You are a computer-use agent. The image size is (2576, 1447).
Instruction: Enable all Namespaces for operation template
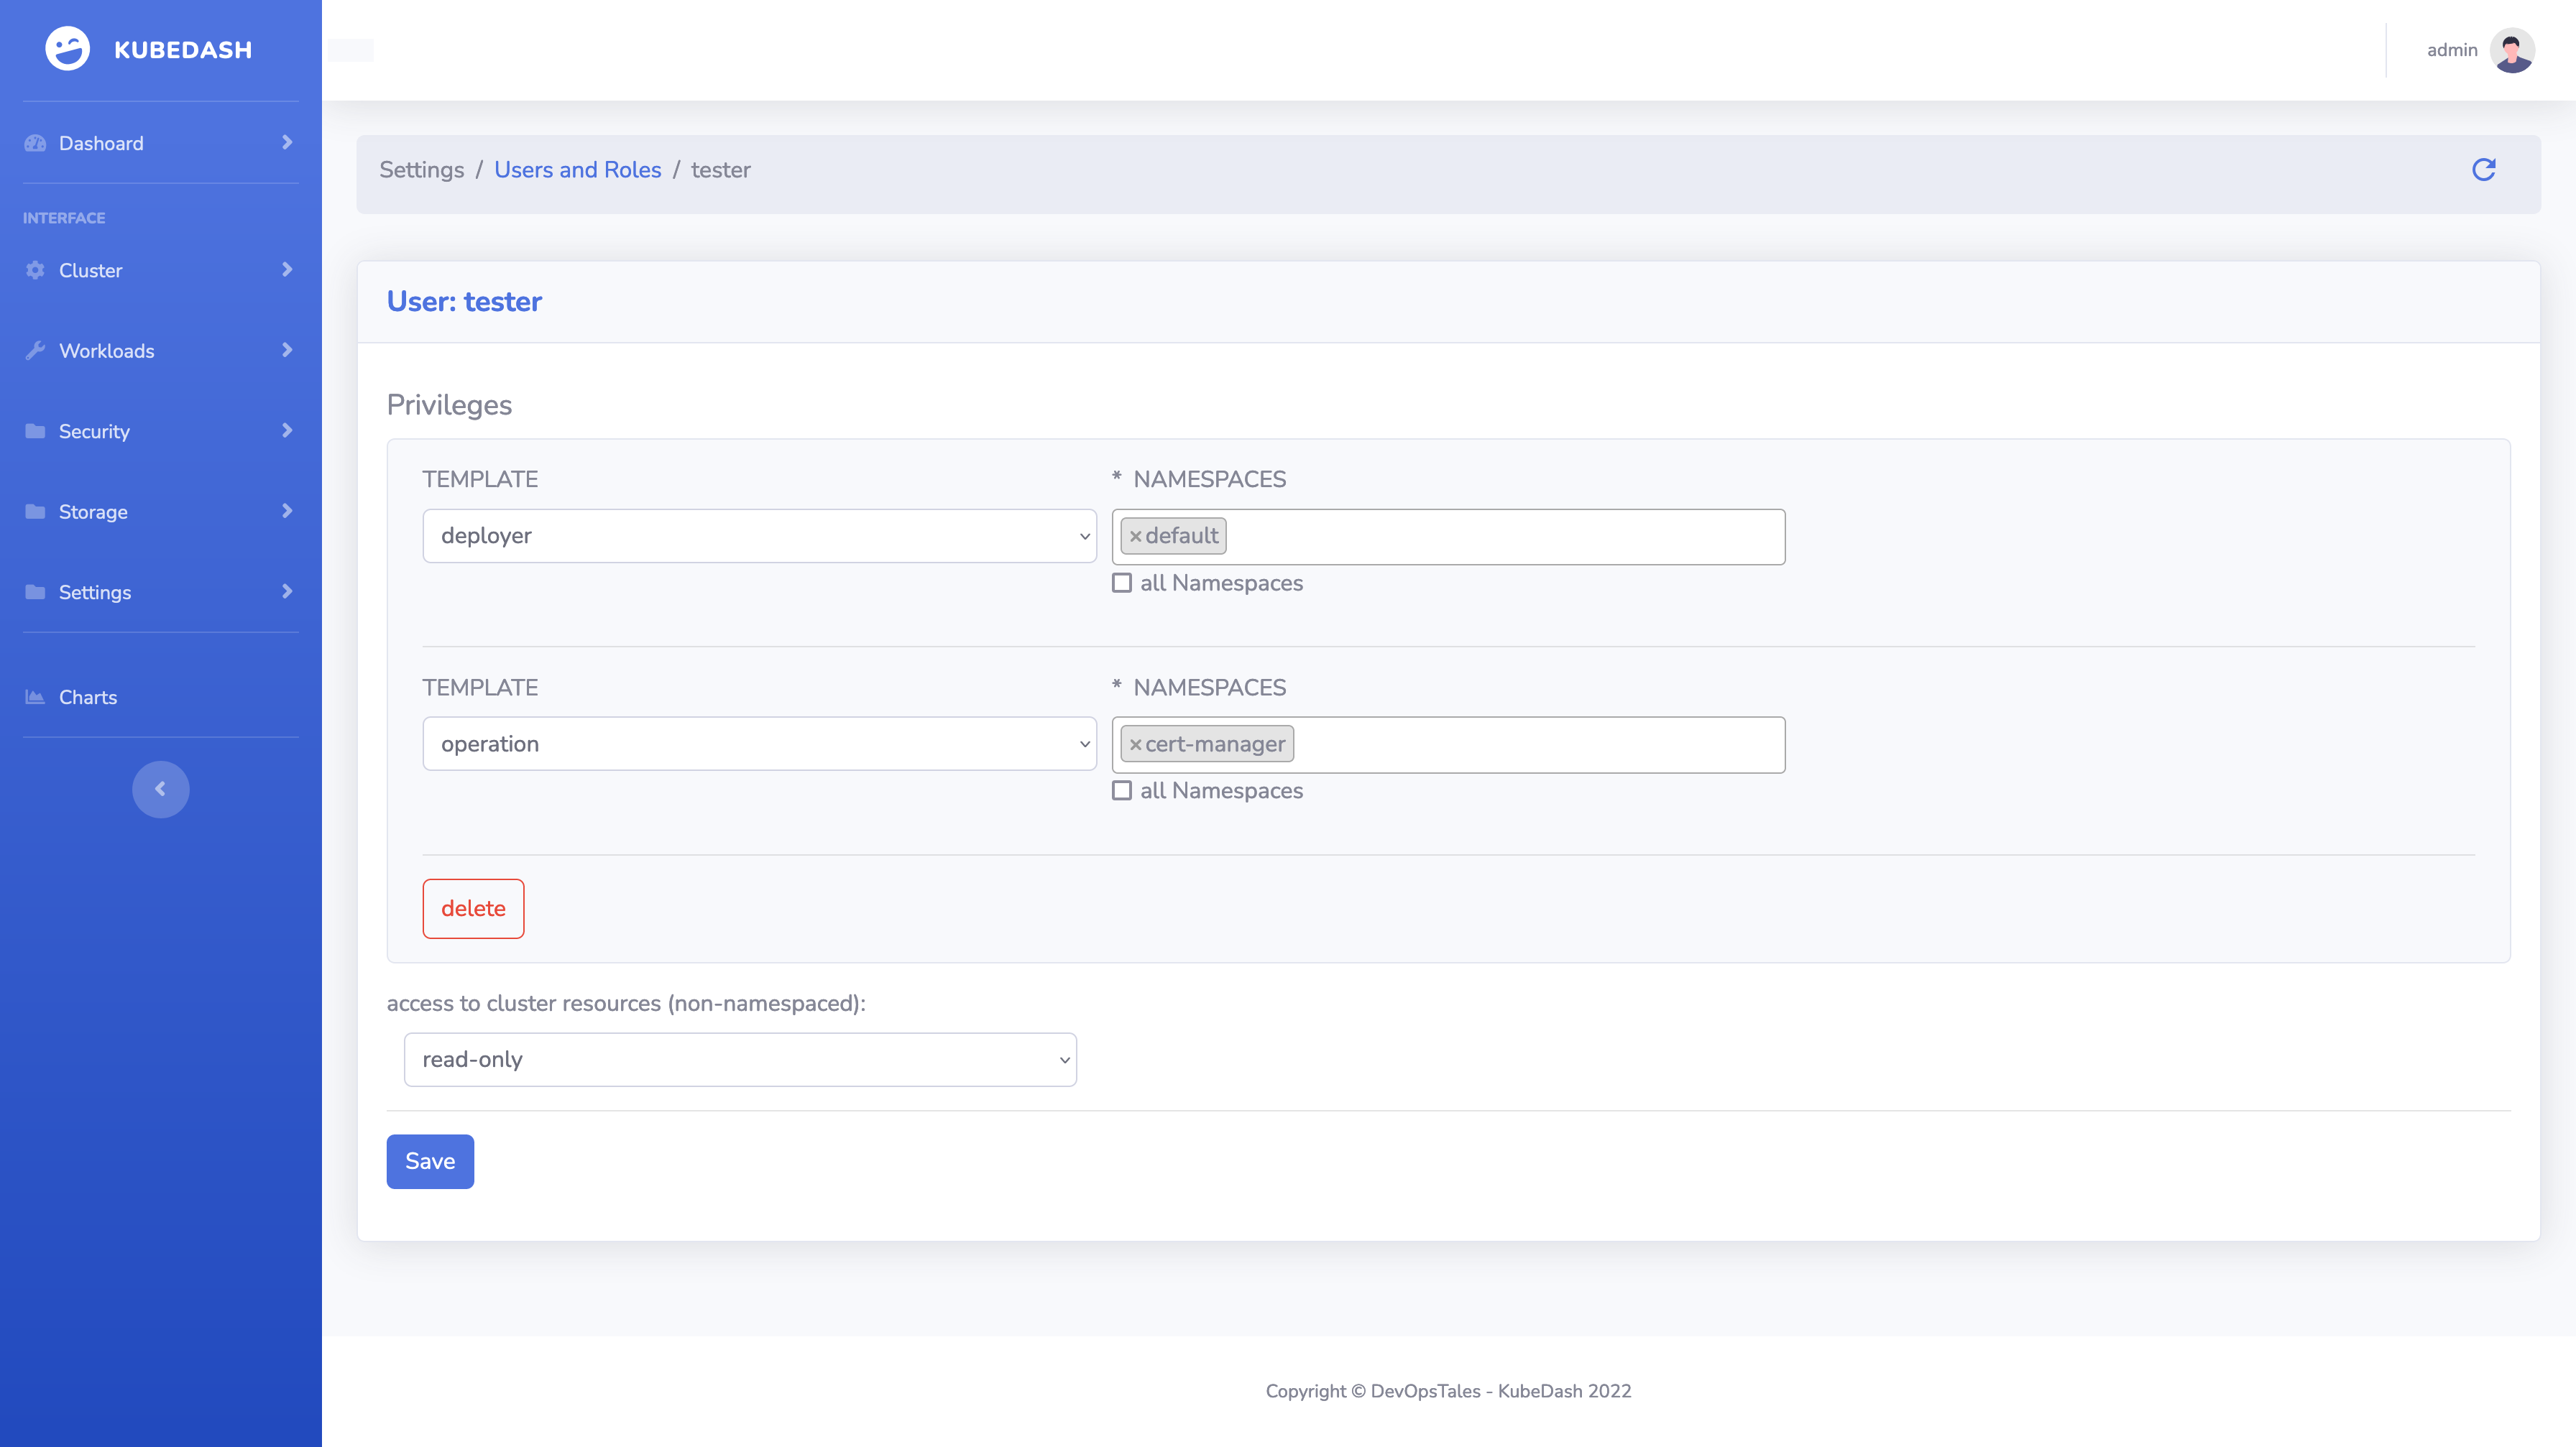(1122, 790)
